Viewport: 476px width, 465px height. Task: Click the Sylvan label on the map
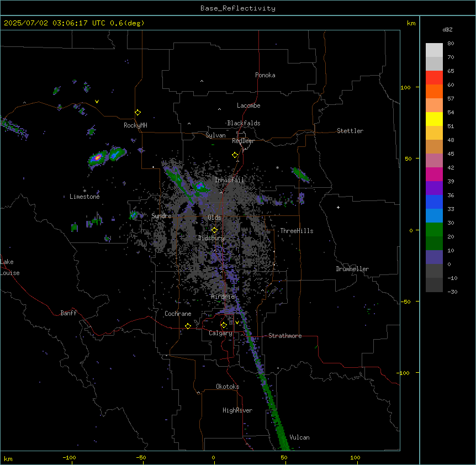[x=215, y=135]
